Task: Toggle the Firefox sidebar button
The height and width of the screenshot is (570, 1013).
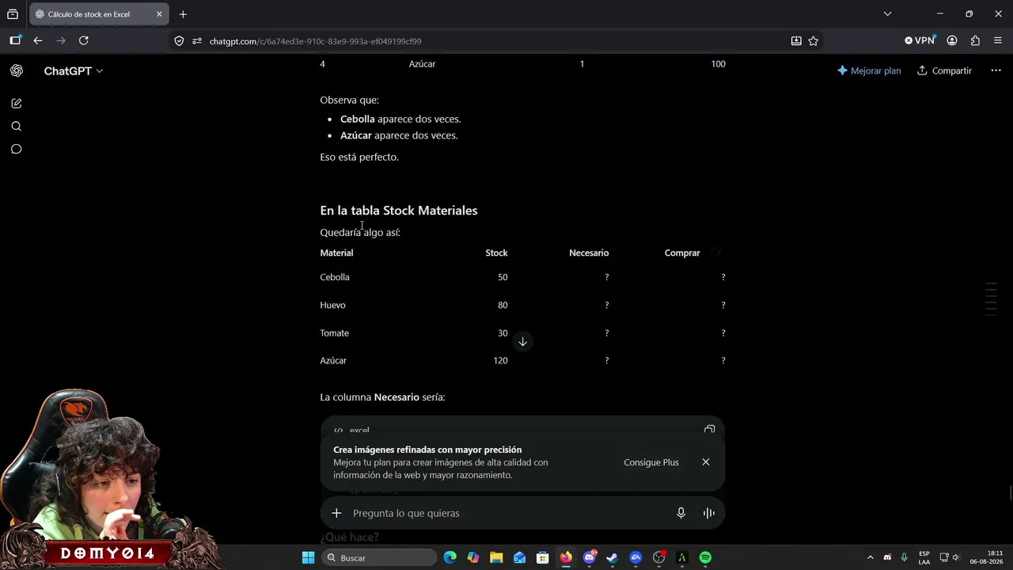Action: [x=15, y=40]
